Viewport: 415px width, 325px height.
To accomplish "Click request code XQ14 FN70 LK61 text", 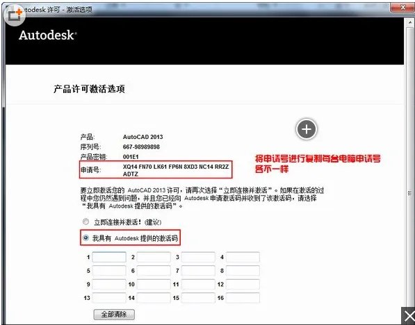I will point(176,167).
